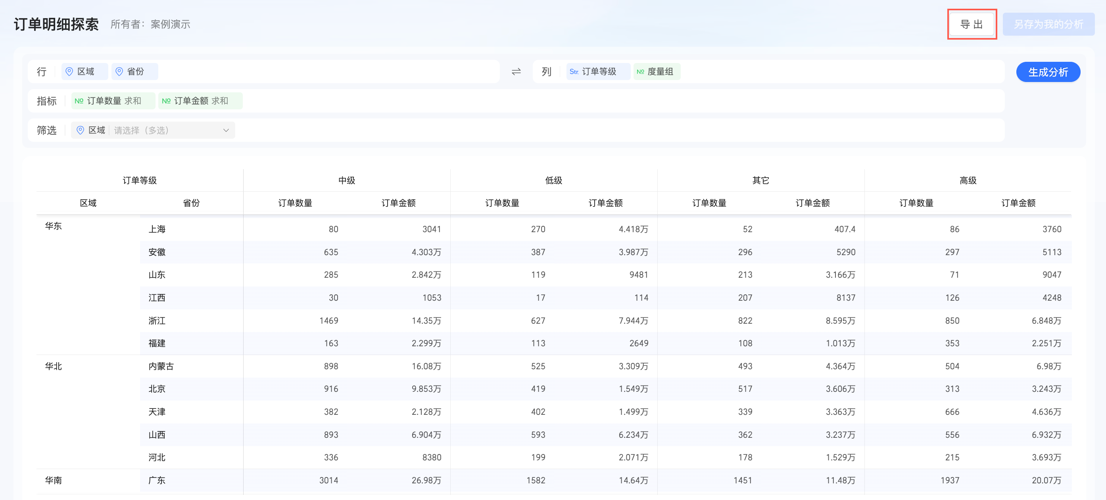The height and width of the screenshot is (500, 1106).
Task: Select the 高级 column group header
Action: pyautogui.click(x=968, y=180)
